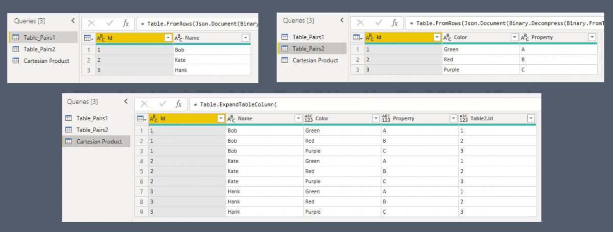
Task: Collapse Queries pane in the Table_Pairs1 view
Action: tap(73, 21)
